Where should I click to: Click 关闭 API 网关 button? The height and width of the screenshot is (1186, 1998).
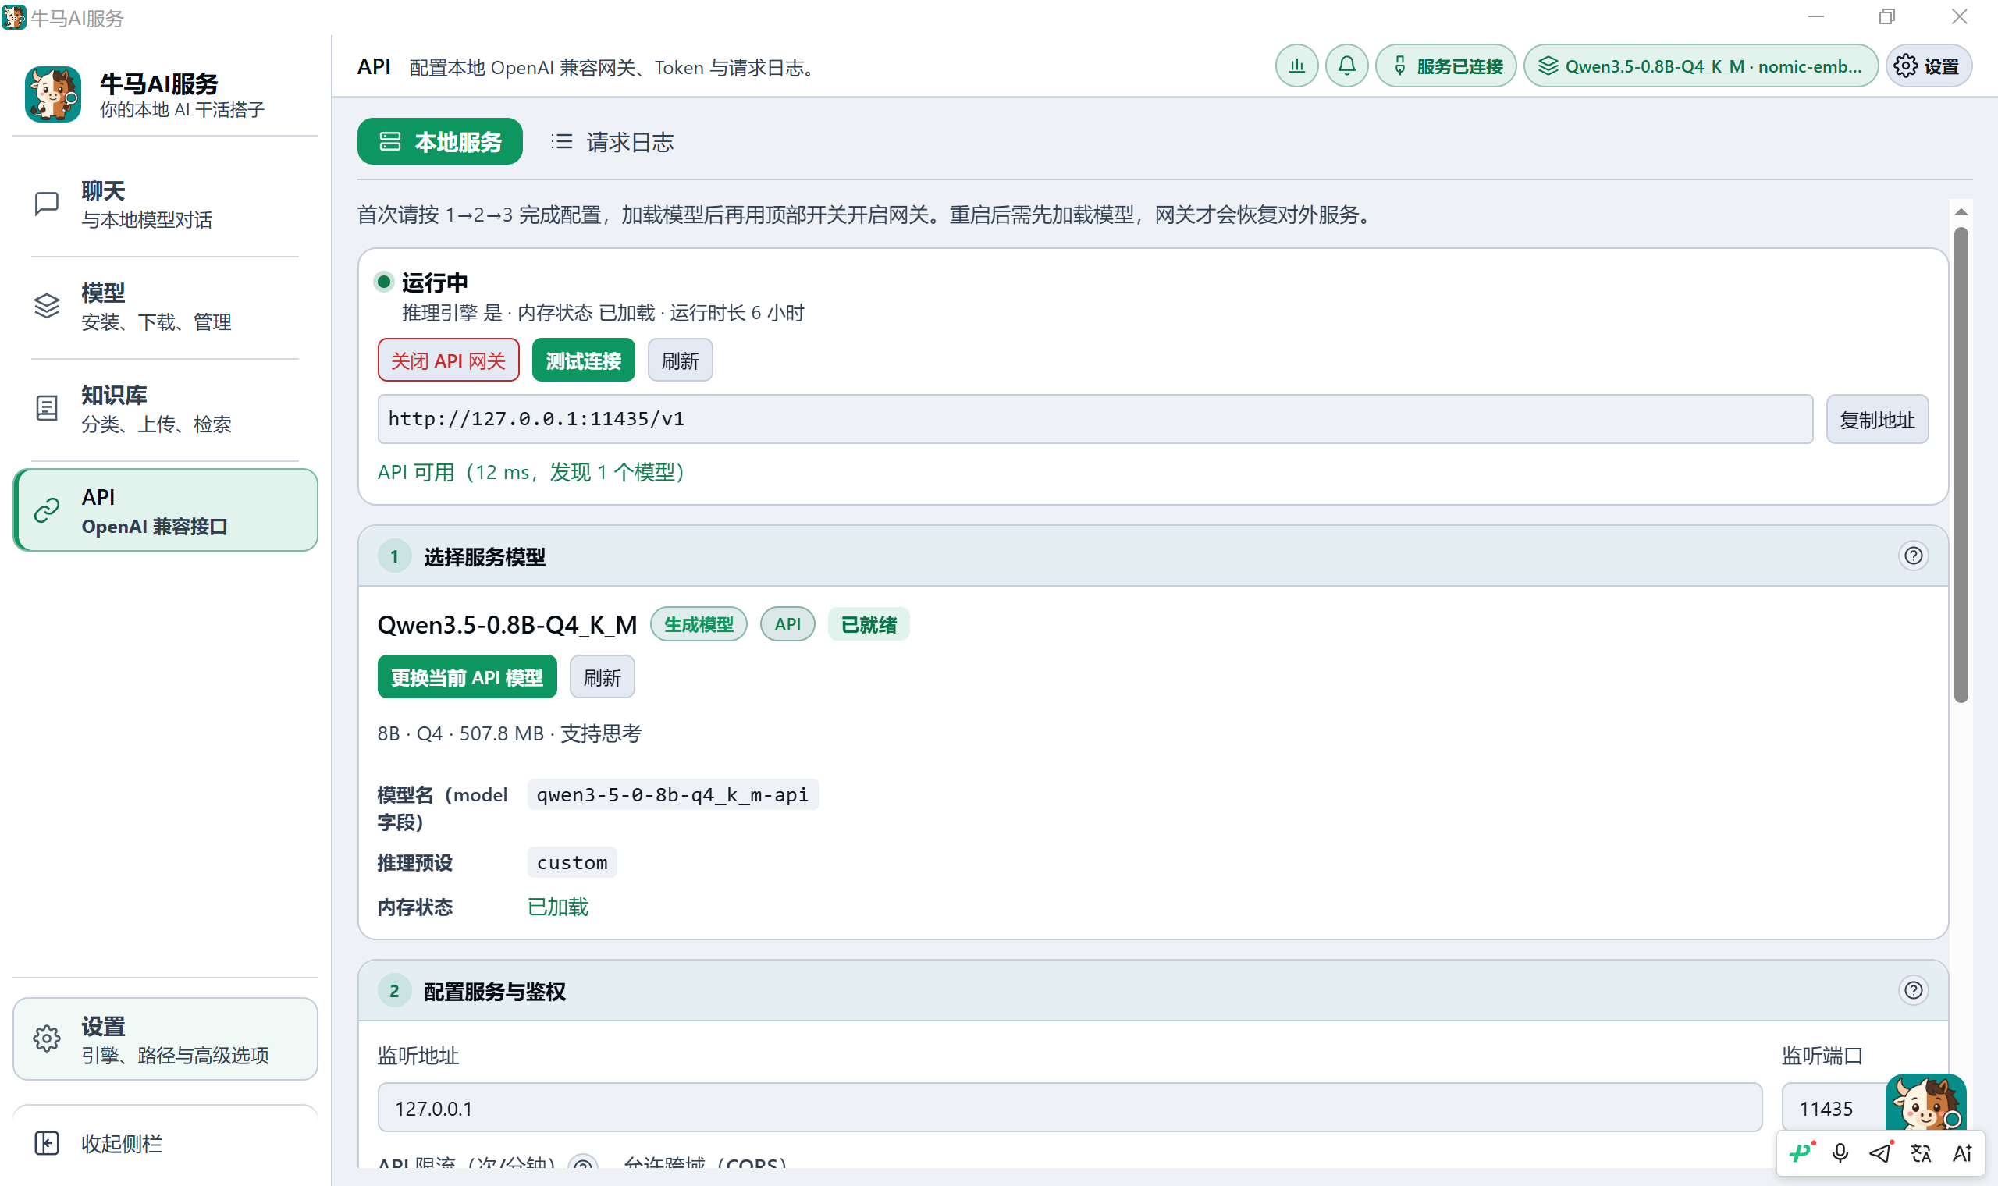tap(448, 360)
